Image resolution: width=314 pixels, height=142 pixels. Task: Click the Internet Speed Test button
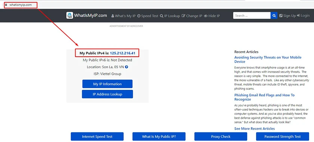[x=97, y=137]
